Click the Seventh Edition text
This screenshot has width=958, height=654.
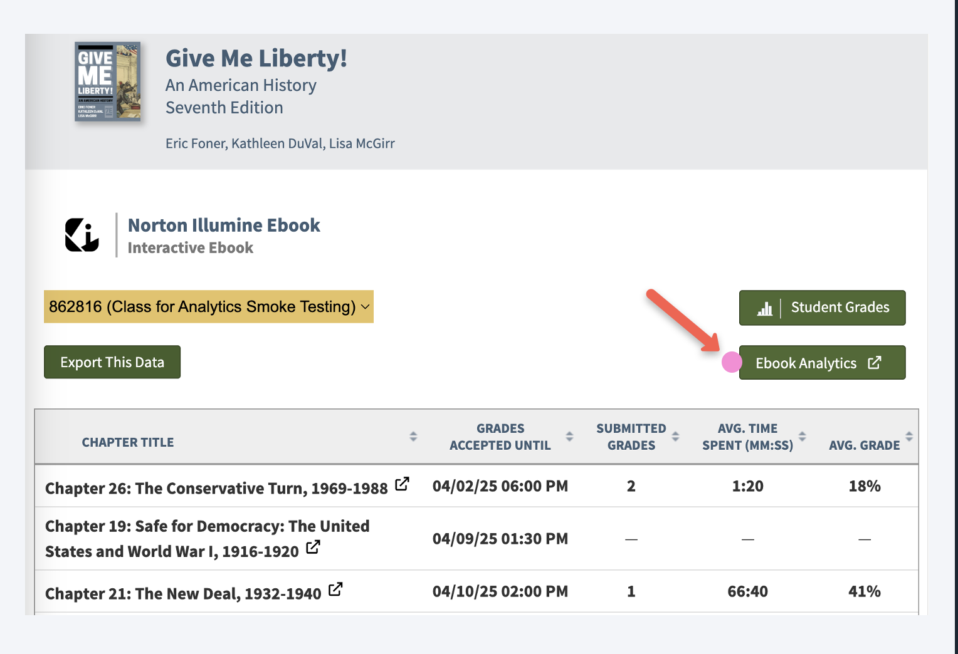(x=224, y=108)
